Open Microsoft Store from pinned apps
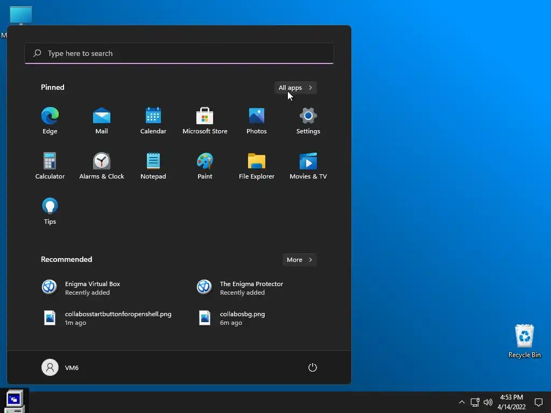This screenshot has height=413, width=551. tap(205, 121)
